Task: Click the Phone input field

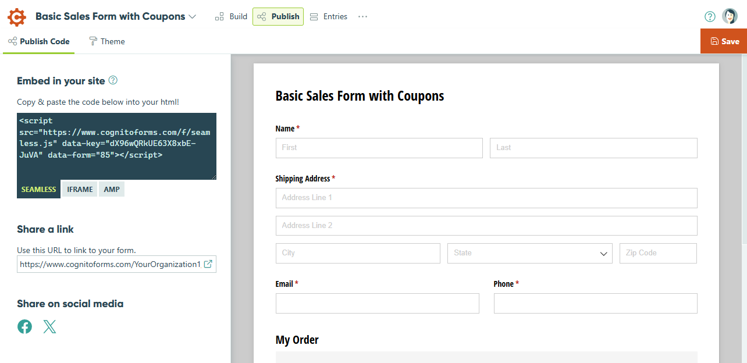Action: pyautogui.click(x=596, y=303)
